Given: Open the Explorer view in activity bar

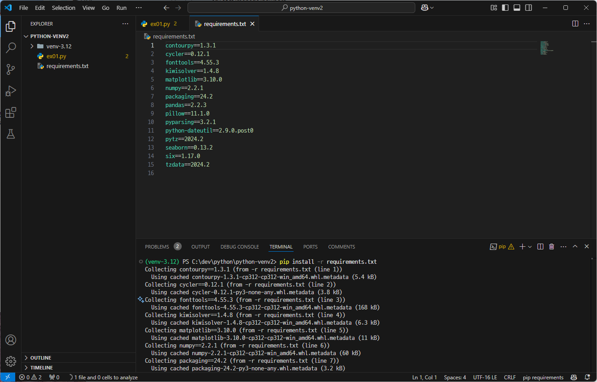Looking at the screenshot, I should coord(11,26).
